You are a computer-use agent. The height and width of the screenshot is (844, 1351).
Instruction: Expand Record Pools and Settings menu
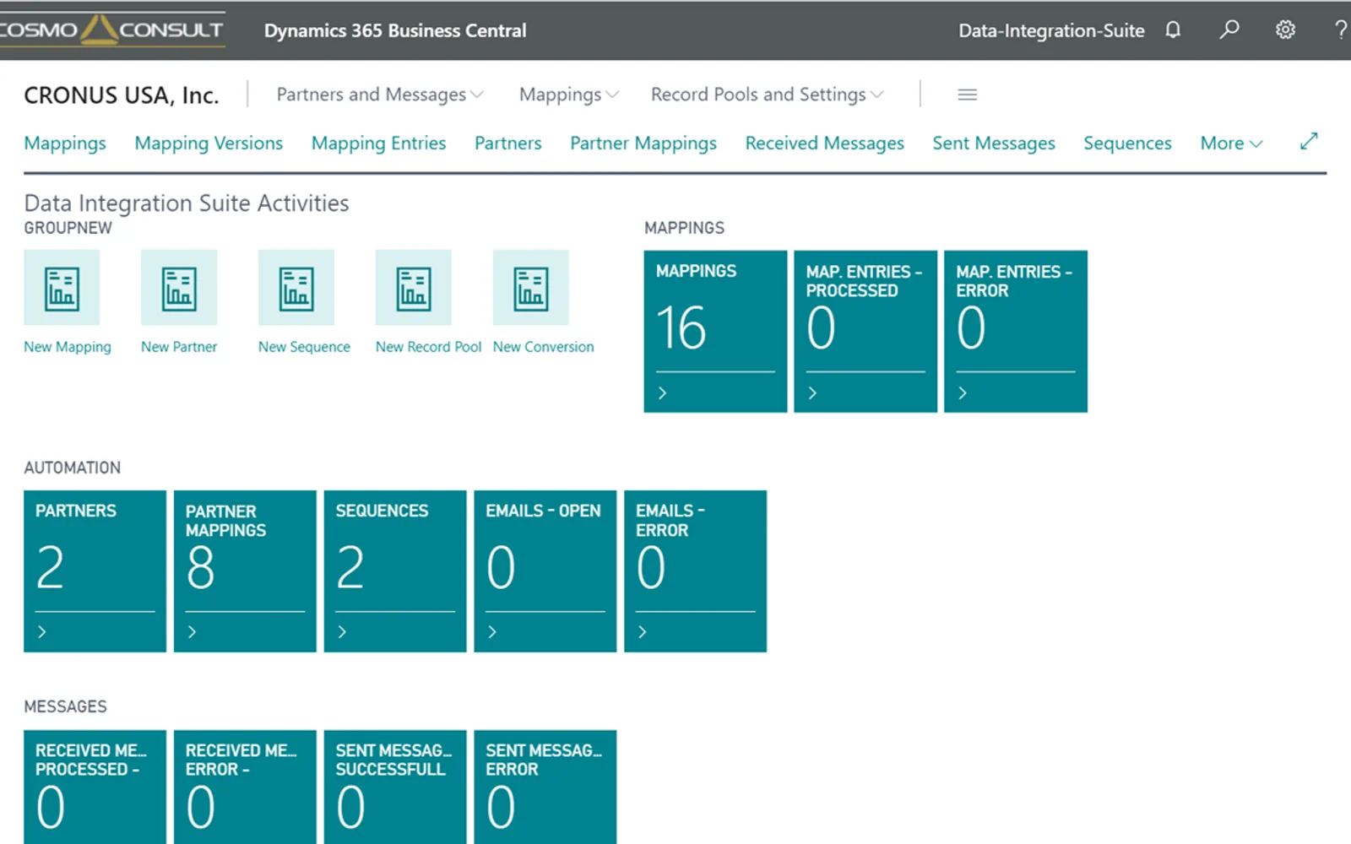(x=768, y=95)
